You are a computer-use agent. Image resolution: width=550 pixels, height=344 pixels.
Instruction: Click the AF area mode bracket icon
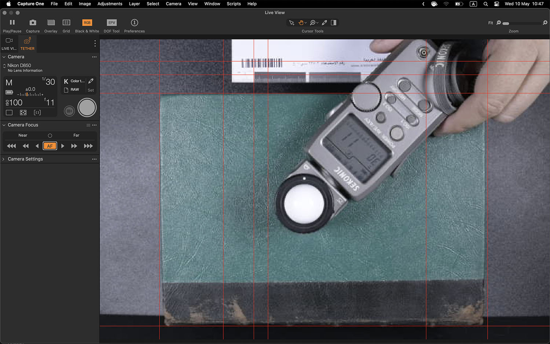point(37,113)
